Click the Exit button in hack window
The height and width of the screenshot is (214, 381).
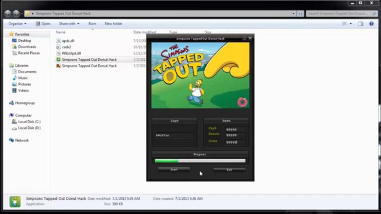229,169
